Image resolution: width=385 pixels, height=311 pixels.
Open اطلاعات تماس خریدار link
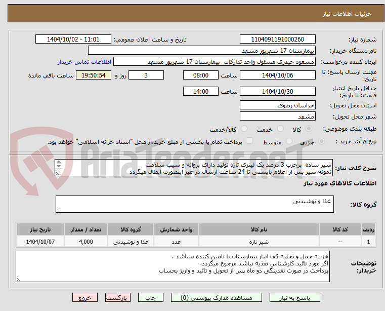tap(84, 62)
